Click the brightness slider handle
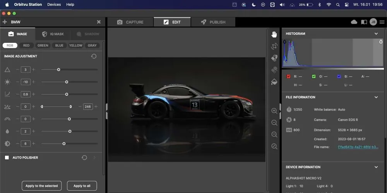387x193 pixels. click(x=67, y=82)
